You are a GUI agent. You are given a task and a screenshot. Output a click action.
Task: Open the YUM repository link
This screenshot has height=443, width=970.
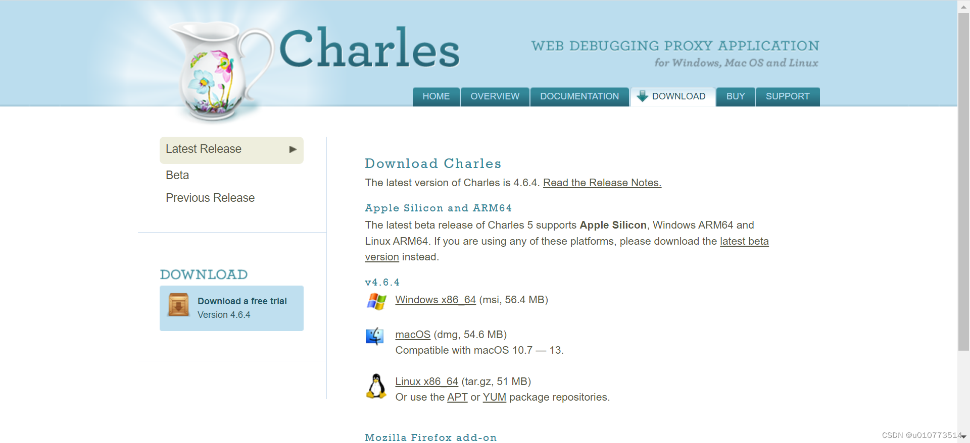495,397
